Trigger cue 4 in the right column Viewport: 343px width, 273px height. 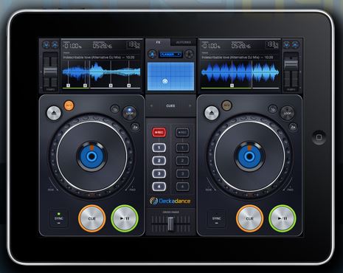[x=182, y=187]
